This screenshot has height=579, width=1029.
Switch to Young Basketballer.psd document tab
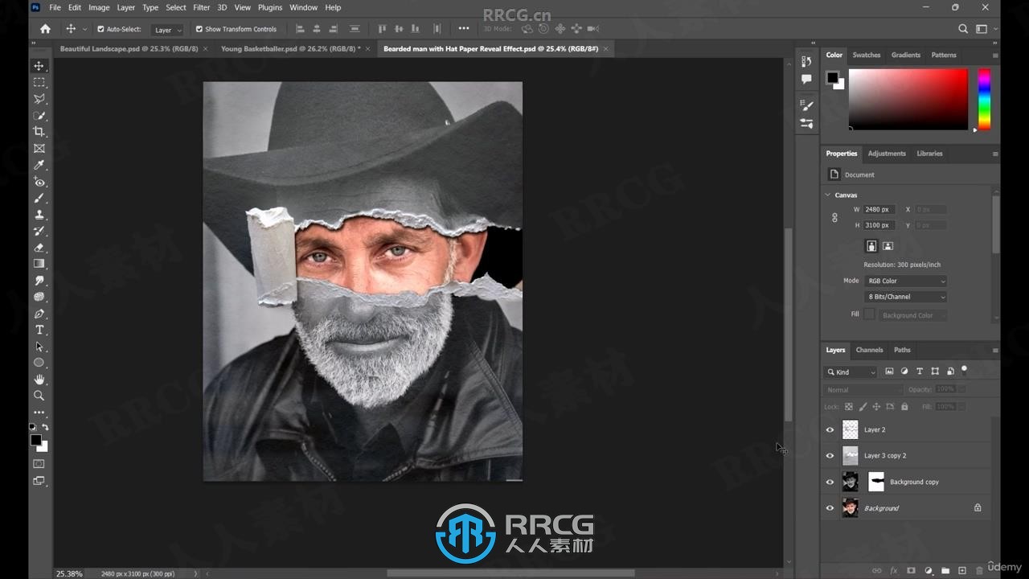[x=290, y=48]
